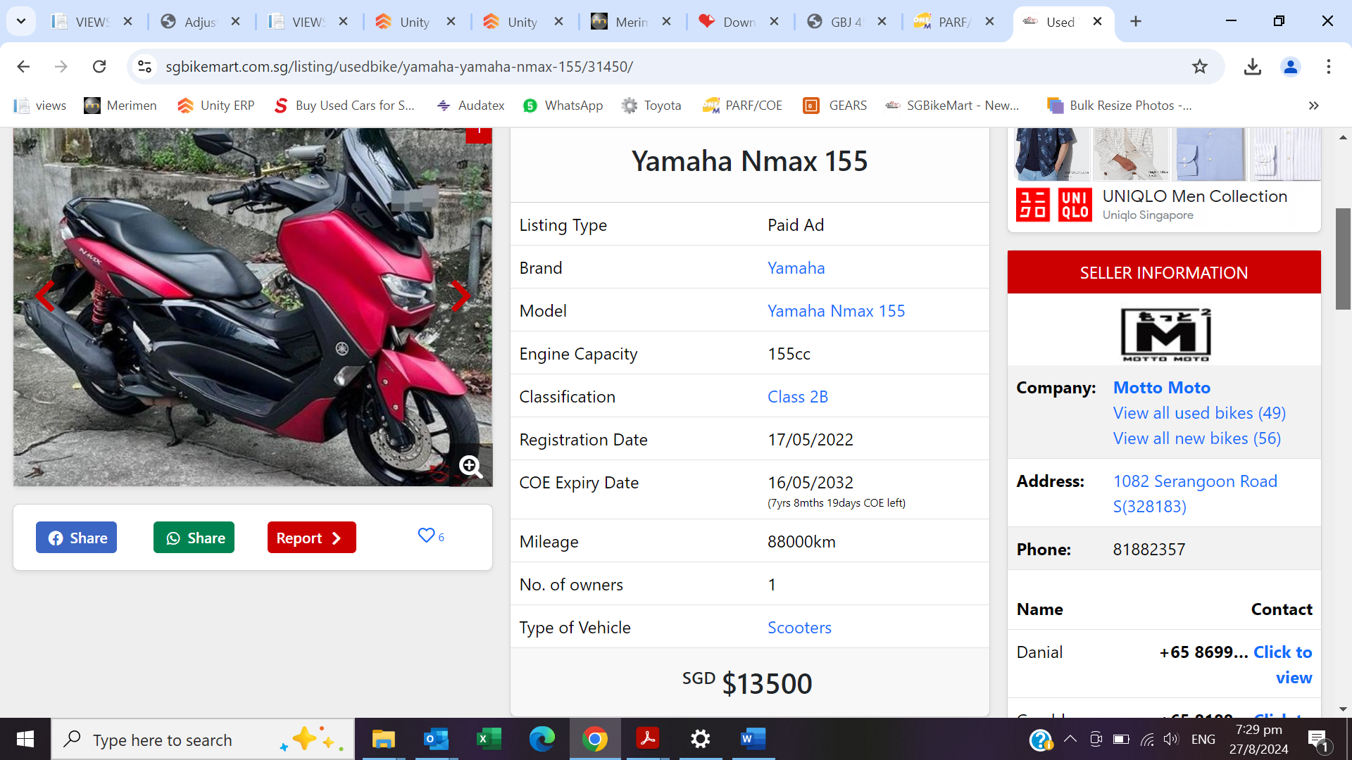Expand the hidden bookmarks chevron
Image resolution: width=1352 pixels, height=760 pixels.
pos(1313,106)
